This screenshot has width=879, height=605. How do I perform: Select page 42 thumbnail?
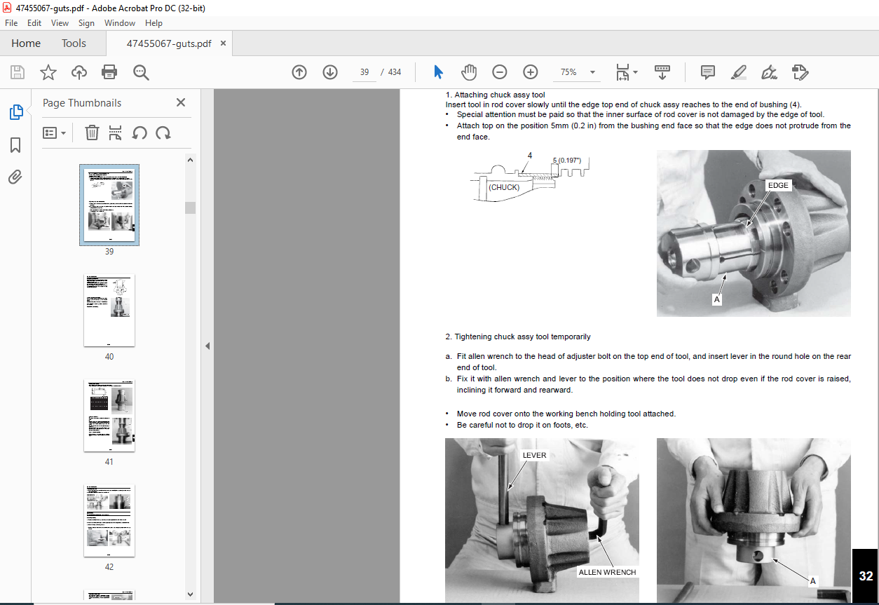109,521
